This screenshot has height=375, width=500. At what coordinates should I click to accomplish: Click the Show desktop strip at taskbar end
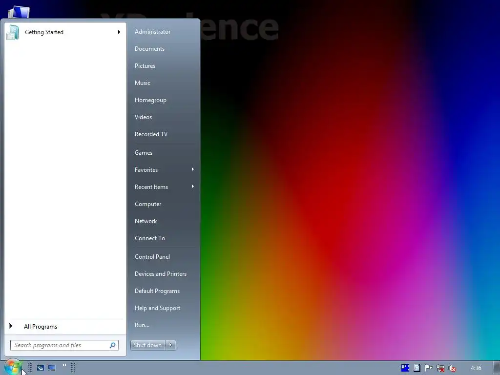[x=497, y=368]
